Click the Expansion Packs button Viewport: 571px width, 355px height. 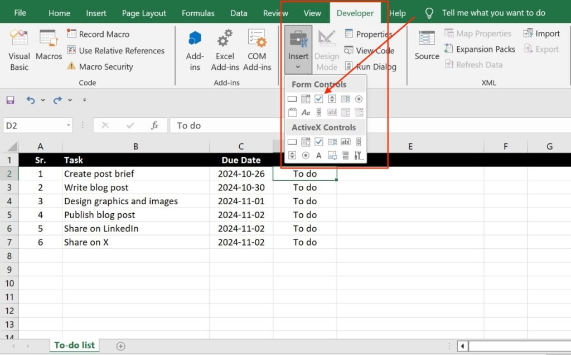(x=480, y=49)
